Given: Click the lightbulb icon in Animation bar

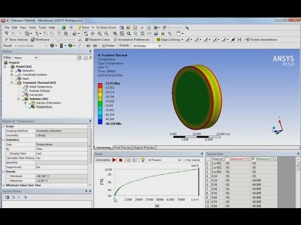Looking at the screenshot, I should point(143,160).
